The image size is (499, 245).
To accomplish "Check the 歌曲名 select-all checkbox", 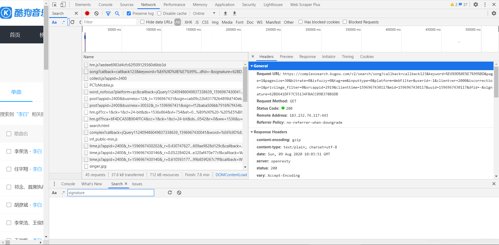I will [9, 134].
